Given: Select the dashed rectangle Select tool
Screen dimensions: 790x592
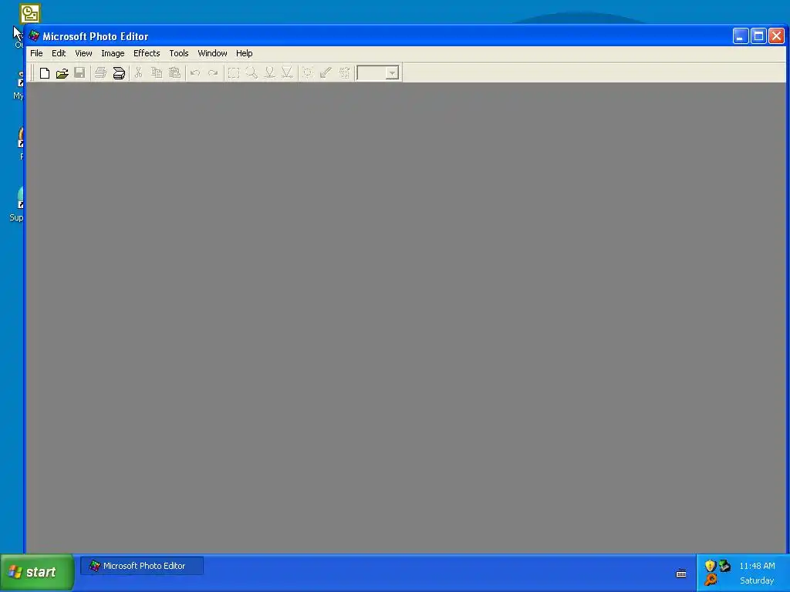Looking at the screenshot, I should coord(234,73).
